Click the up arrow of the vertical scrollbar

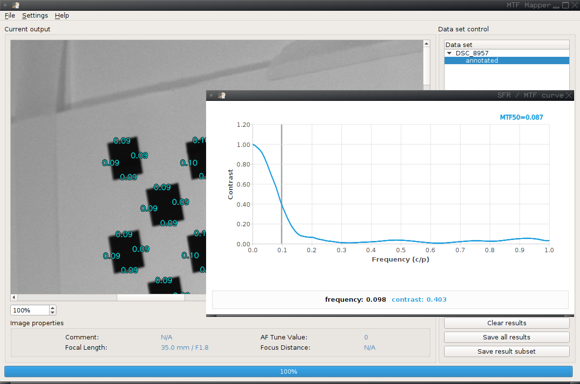pyautogui.click(x=426, y=43)
